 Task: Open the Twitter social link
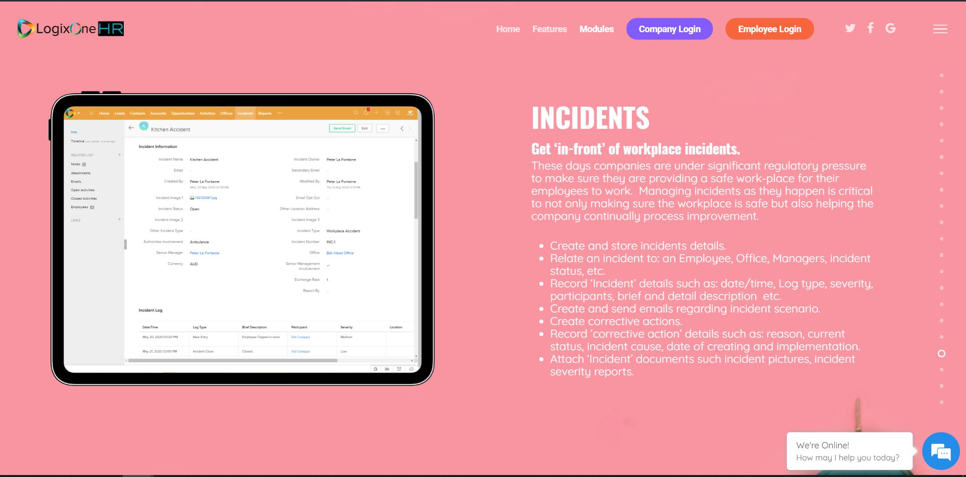[850, 28]
